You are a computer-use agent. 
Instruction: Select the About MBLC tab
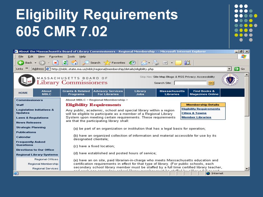coord(47,93)
